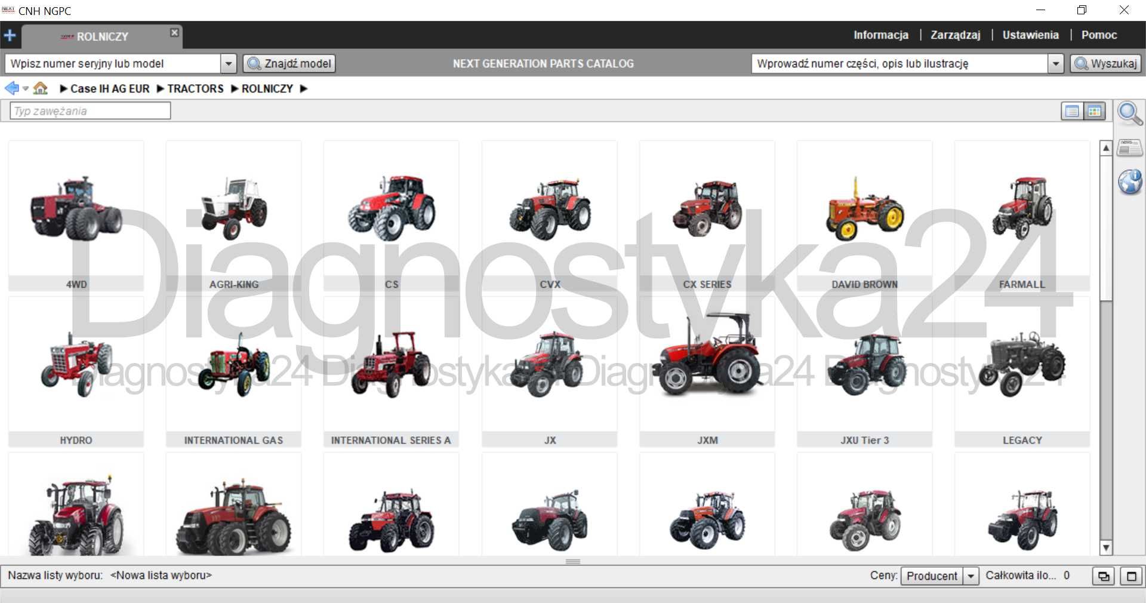
Task: Open the Zarządzaj menu
Action: pos(956,35)
